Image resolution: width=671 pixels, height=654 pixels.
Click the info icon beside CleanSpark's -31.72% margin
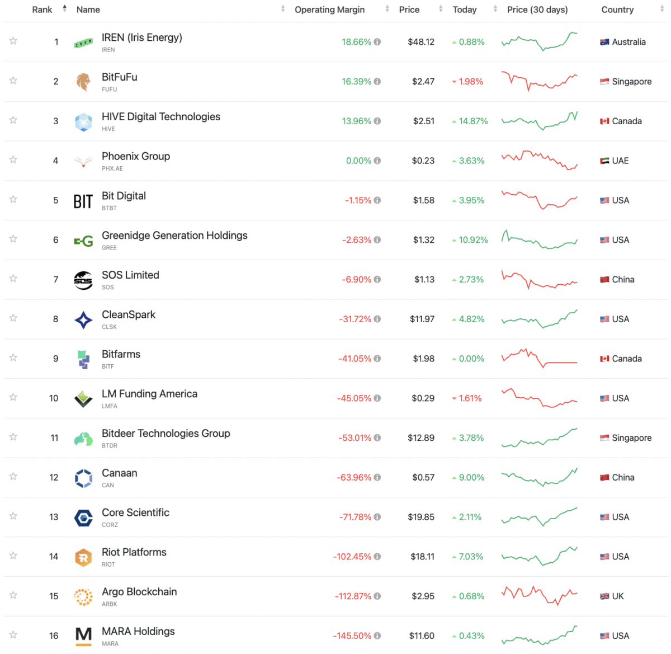point(378,319)
